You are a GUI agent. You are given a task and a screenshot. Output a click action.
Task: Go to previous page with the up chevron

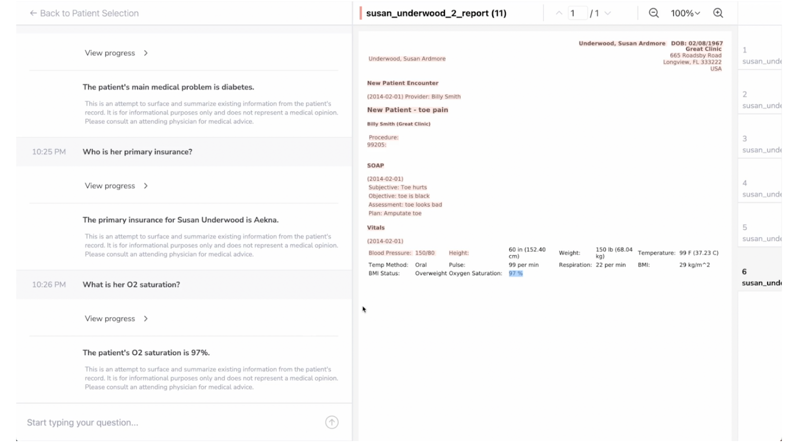559,13
